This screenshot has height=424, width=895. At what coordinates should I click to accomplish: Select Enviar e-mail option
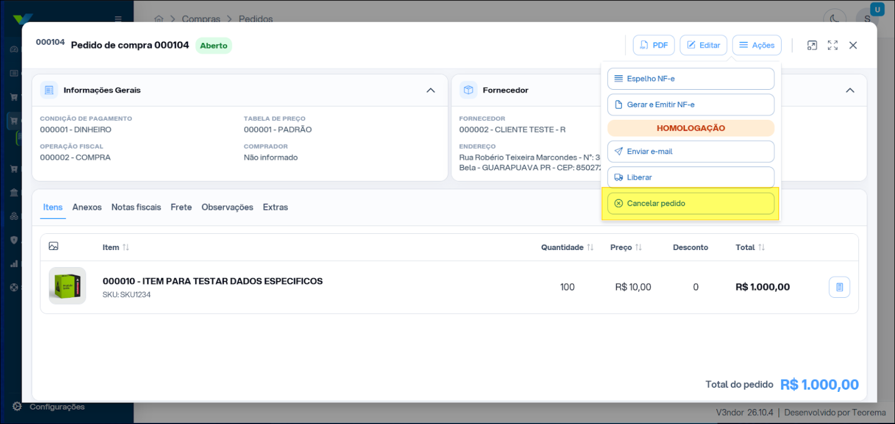pyautogui.click(x=691, y=152)
